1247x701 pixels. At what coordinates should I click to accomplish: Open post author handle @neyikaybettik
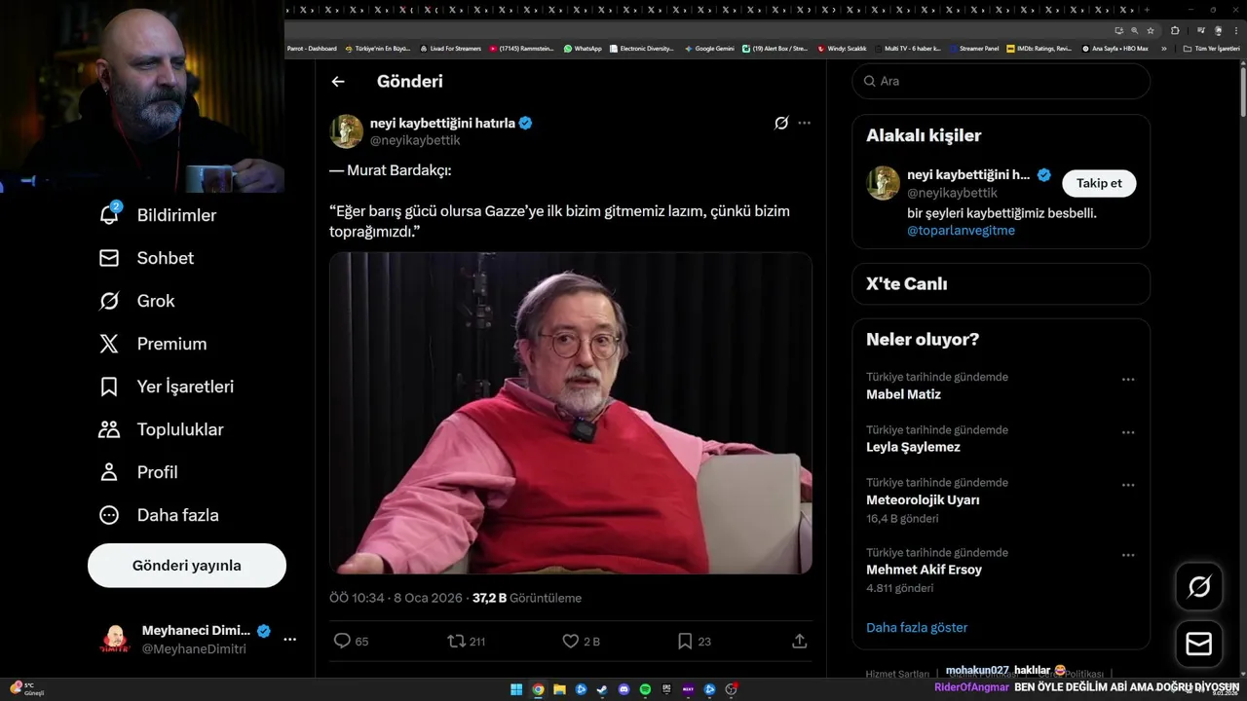415,140
